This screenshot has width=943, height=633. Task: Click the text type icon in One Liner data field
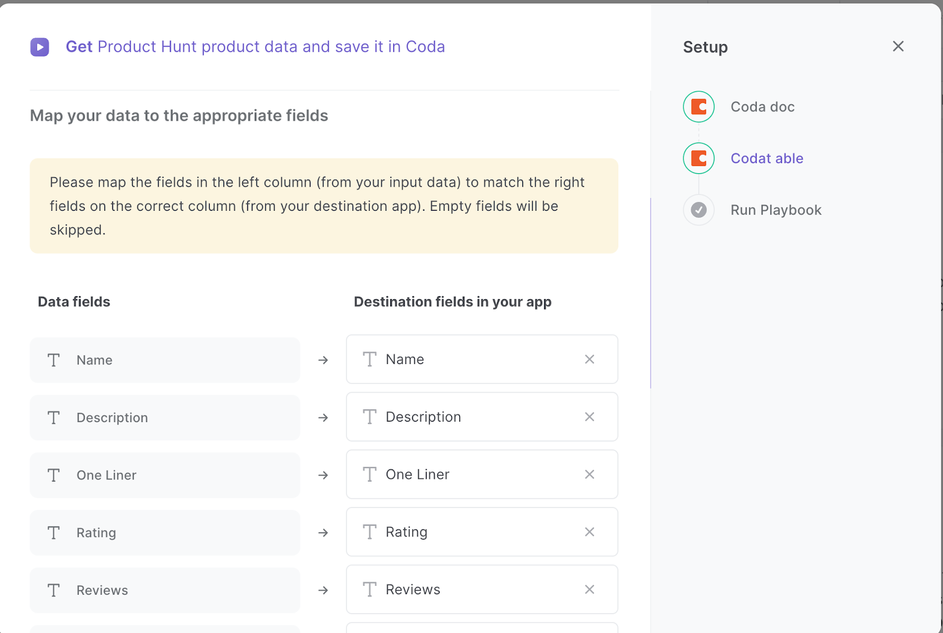coord(54,475)
